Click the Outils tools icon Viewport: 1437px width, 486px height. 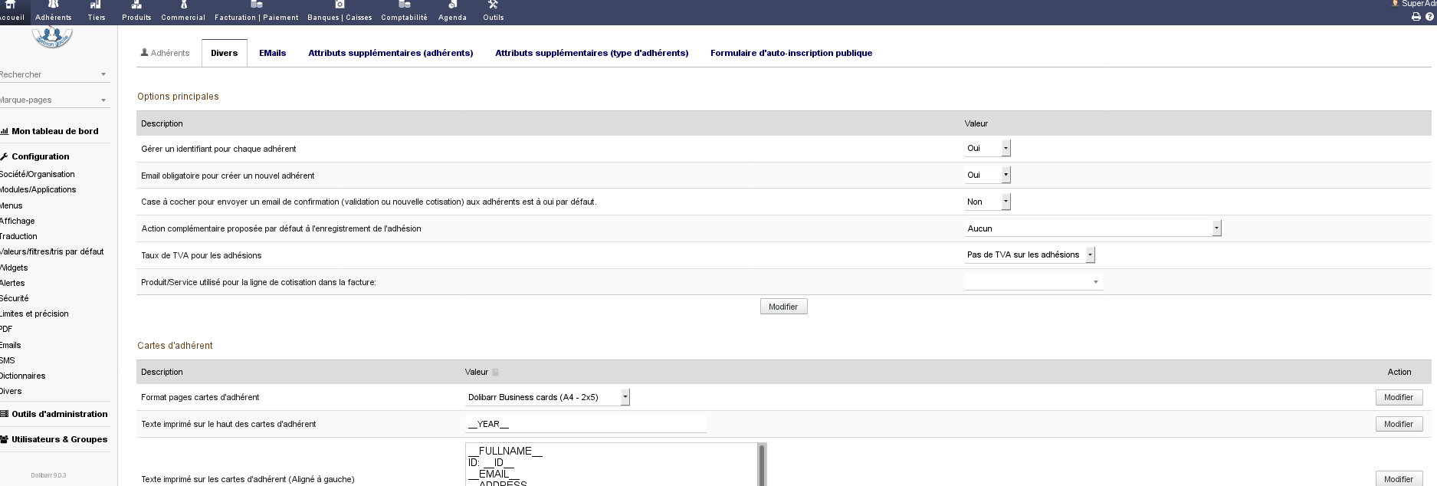(x=493, y=5)
